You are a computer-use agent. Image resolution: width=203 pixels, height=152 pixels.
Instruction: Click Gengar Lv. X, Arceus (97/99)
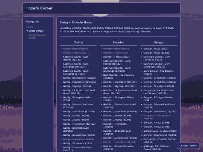[160, 131]
